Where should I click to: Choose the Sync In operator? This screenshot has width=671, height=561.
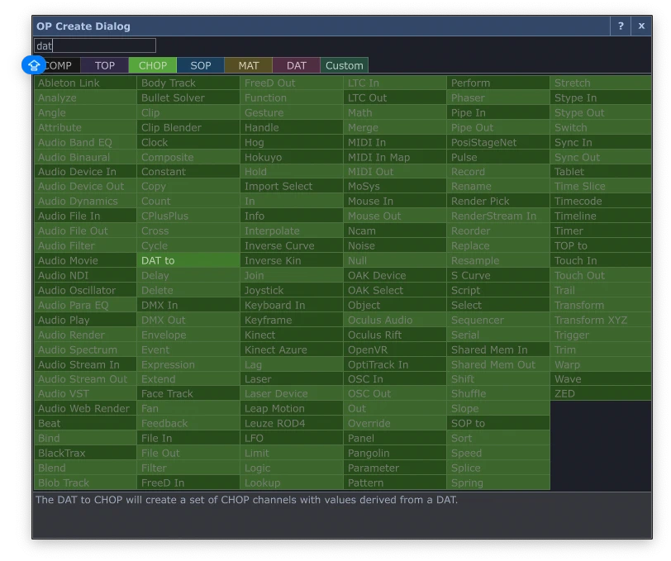pyautogui.click(x=601, y=142)
